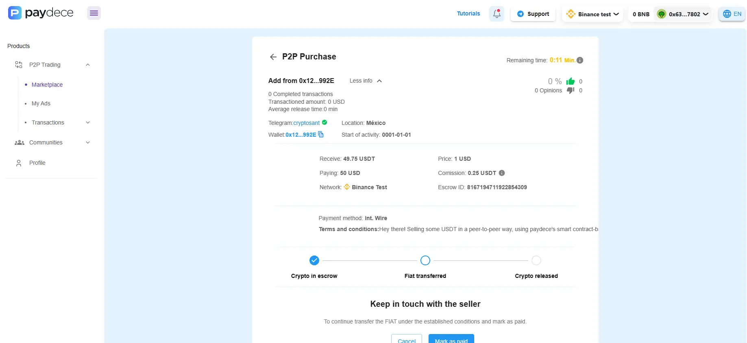Open the cryptosant Telegram link
This screenshot has height=343, width=747.
pyautogui.click(x=306, y=123)
